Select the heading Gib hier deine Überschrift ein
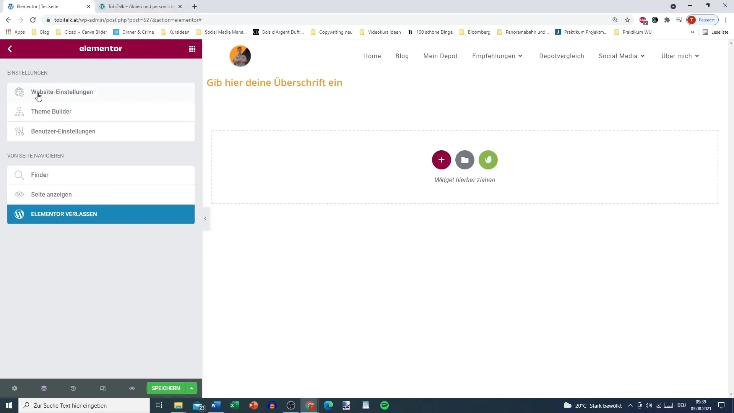The height and width of the screenshot is (413, 734). click(274, 83)
